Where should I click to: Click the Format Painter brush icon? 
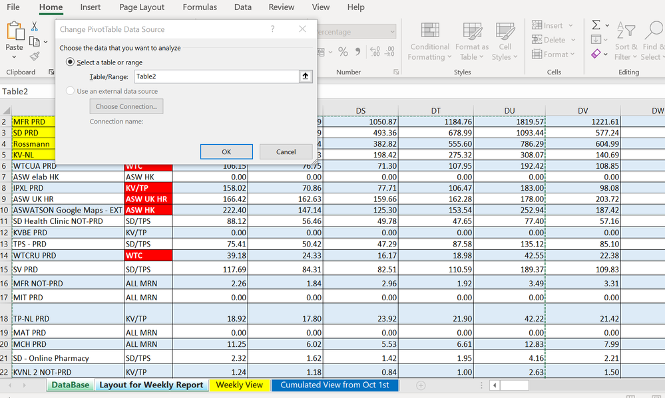click(35, 56)
